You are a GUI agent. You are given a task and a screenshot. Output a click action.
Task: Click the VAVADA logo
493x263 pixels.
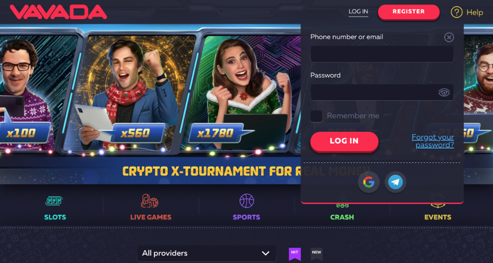tap(59, 12)
